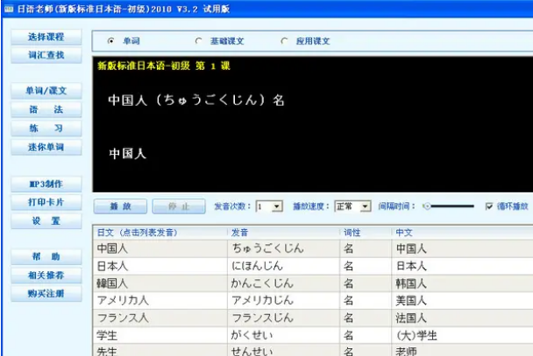Viewport: 533px width, 356px height.
Task: Select the 单词 radio button
Action: (x=110, y=41)
